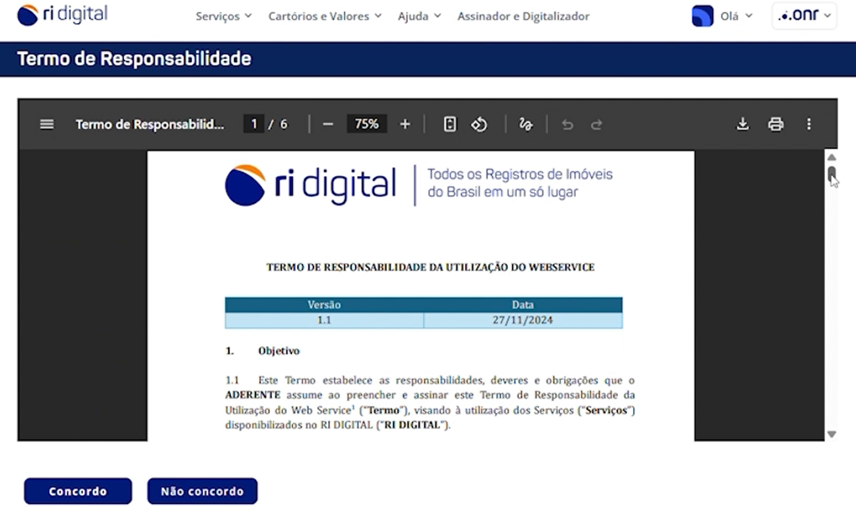Click the date cell 27/11/2024

pos(523,320)
